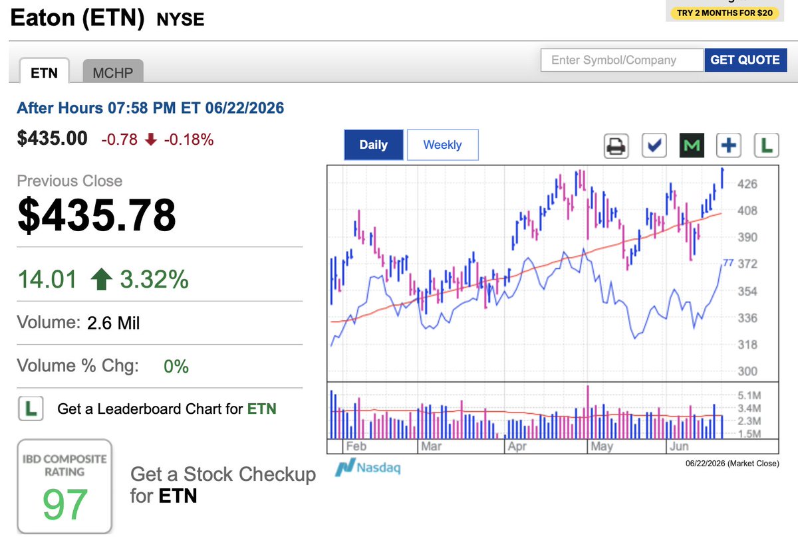Click the Leaderboard L icon above the chart
Screen dimensions: 798x548
coord(767,146)
